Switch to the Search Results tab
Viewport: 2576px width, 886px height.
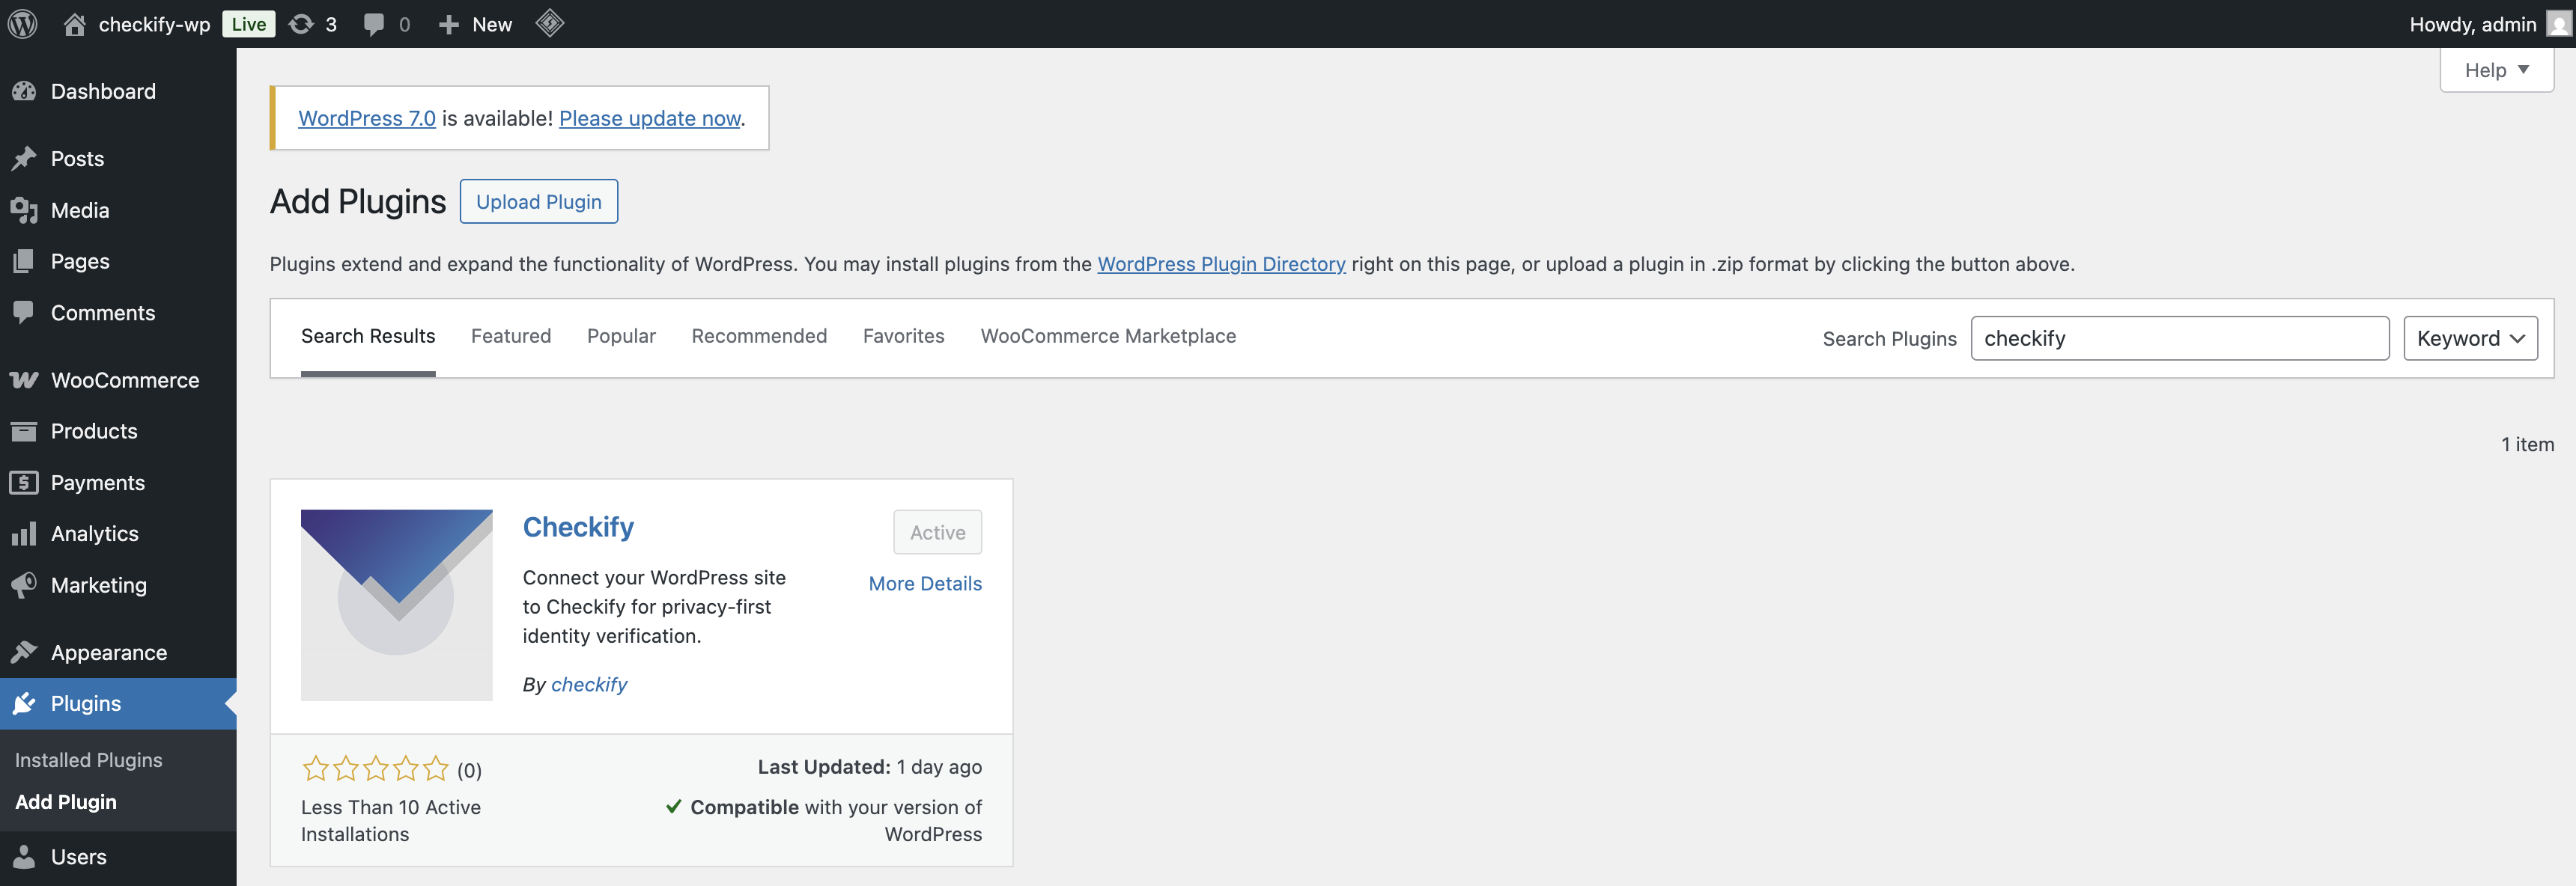(x=368, y=337)
